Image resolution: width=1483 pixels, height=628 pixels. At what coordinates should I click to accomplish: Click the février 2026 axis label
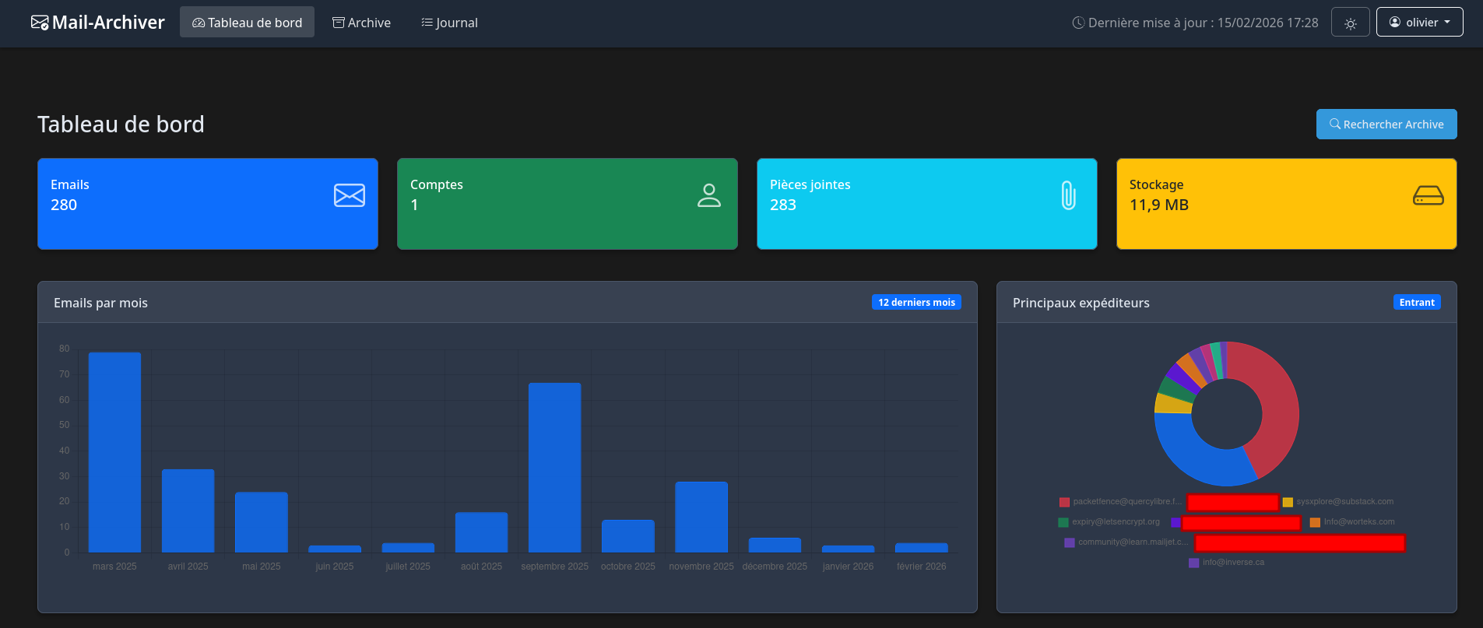point(921,567)
